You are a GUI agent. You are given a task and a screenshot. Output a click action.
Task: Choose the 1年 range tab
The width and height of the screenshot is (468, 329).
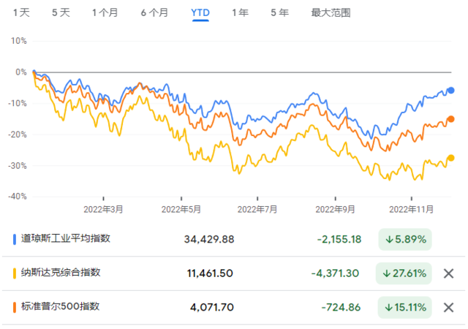click(241, 13)
